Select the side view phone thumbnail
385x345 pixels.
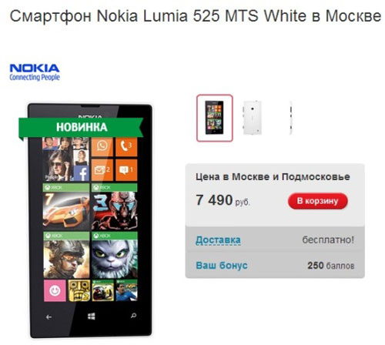point(290,118)
